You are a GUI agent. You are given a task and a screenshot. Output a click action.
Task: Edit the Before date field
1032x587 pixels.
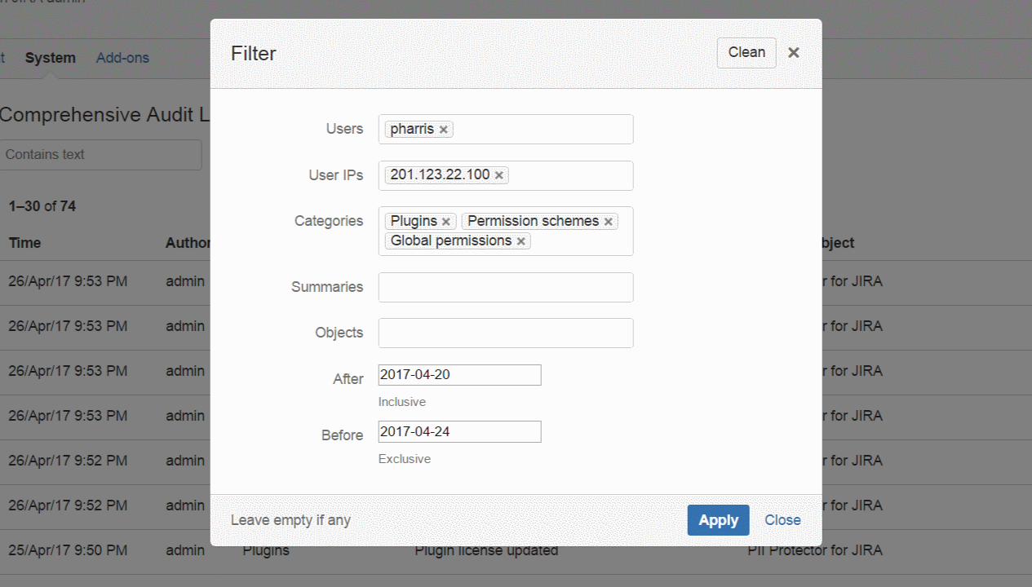[x=459, y=432]
